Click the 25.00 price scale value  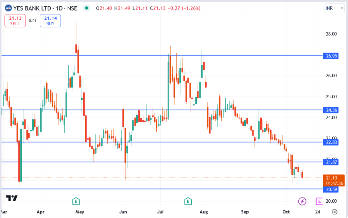pyautogui.click(x=331, y=97)
